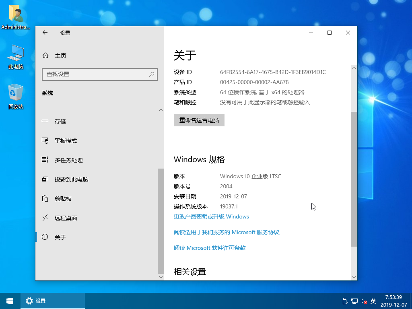Open 更改产品密钥或升级 Windows link
The image size is (412, 309).
[211, 216]
